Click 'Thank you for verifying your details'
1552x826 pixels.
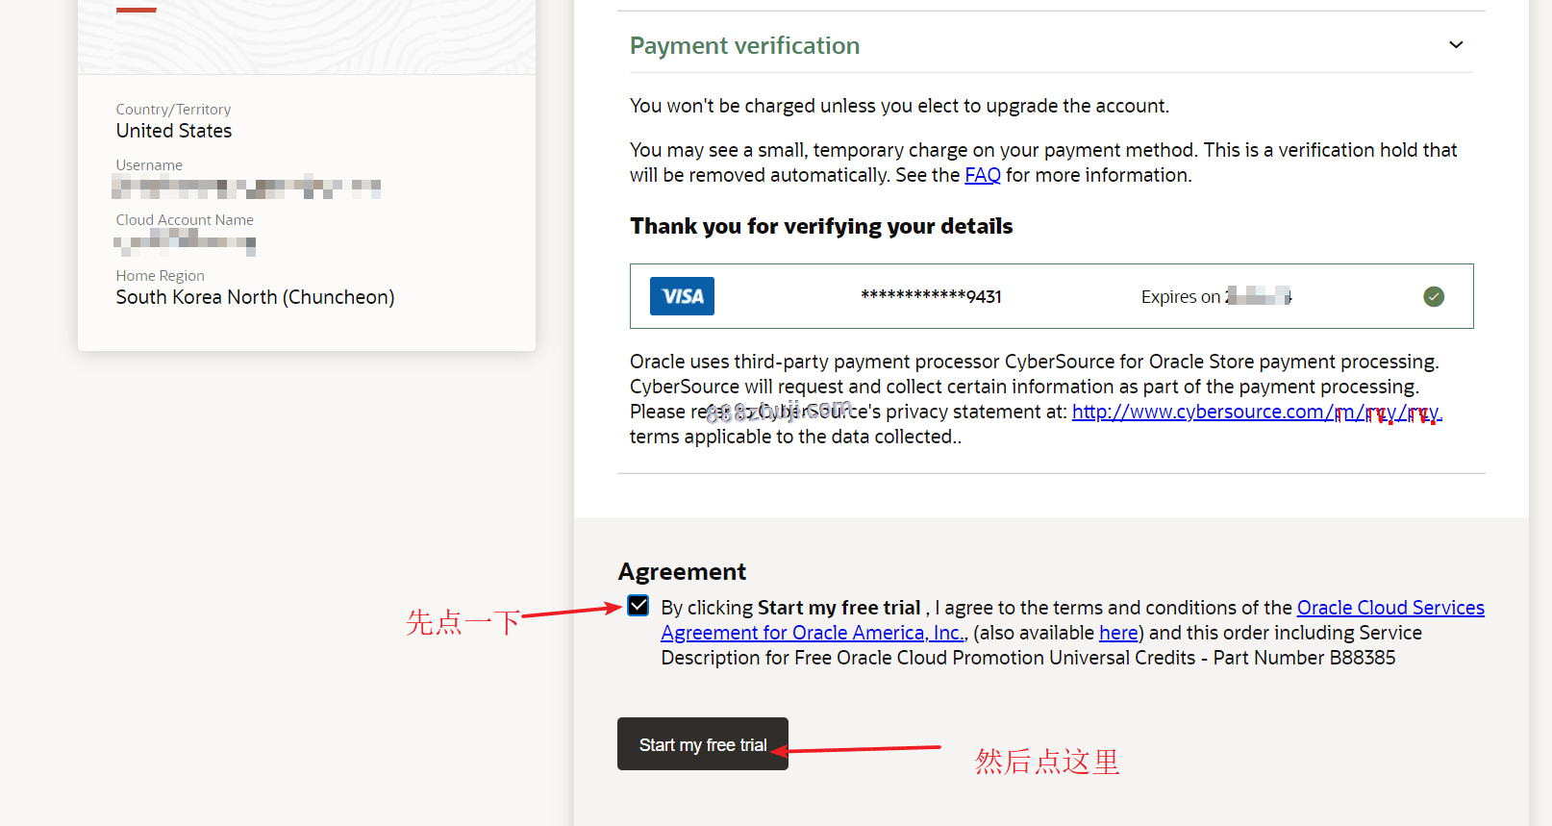point(821,226)
